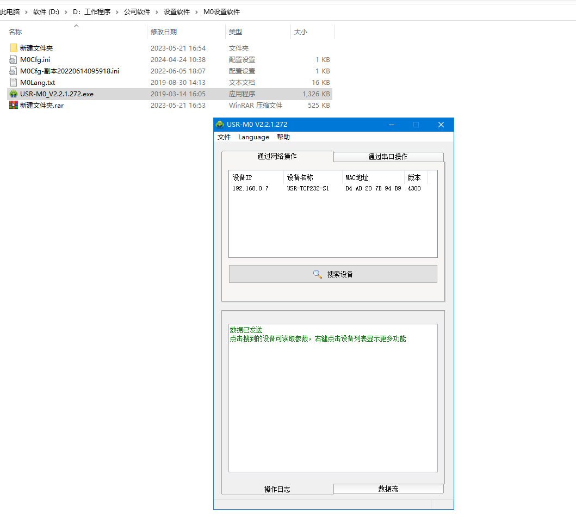Click the magnifier icon on 搜索设备

(x=318, y=274)
